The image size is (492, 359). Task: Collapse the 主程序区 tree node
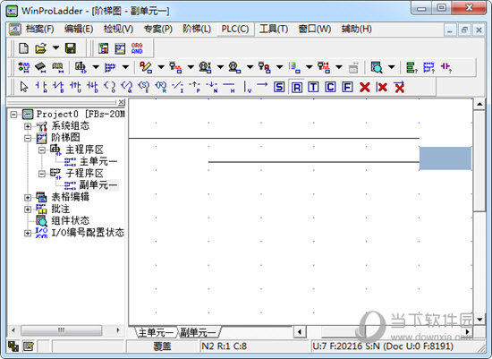click(42, 150)
